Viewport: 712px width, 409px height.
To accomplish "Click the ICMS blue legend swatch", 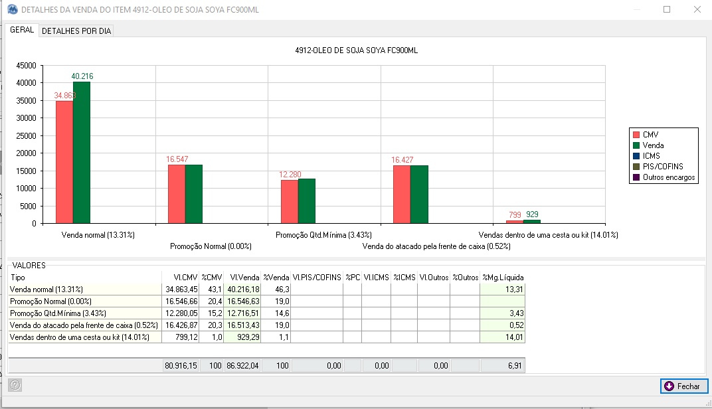I will [636, 156].
